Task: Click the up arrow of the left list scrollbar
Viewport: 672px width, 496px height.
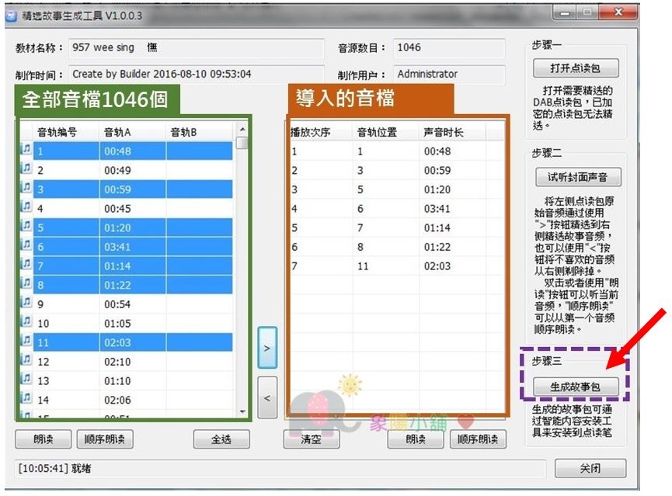Action: (x=242, y=129)
